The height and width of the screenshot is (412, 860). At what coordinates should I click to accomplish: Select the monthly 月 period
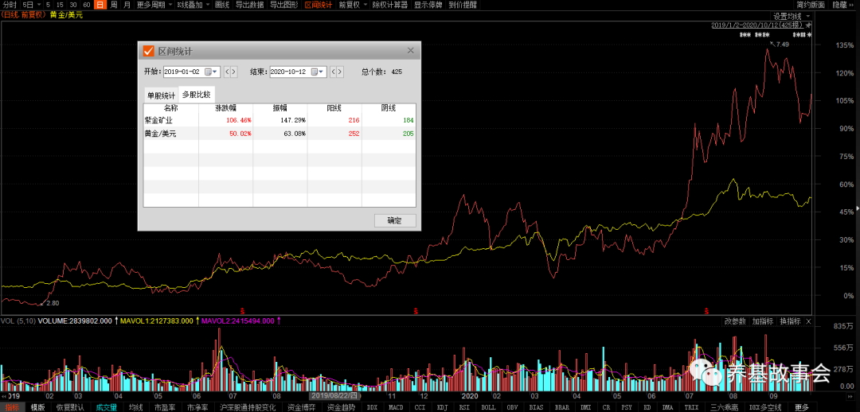[127, 5]
